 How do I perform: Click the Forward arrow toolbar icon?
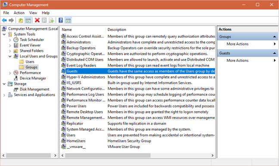[x=11, y=20]
